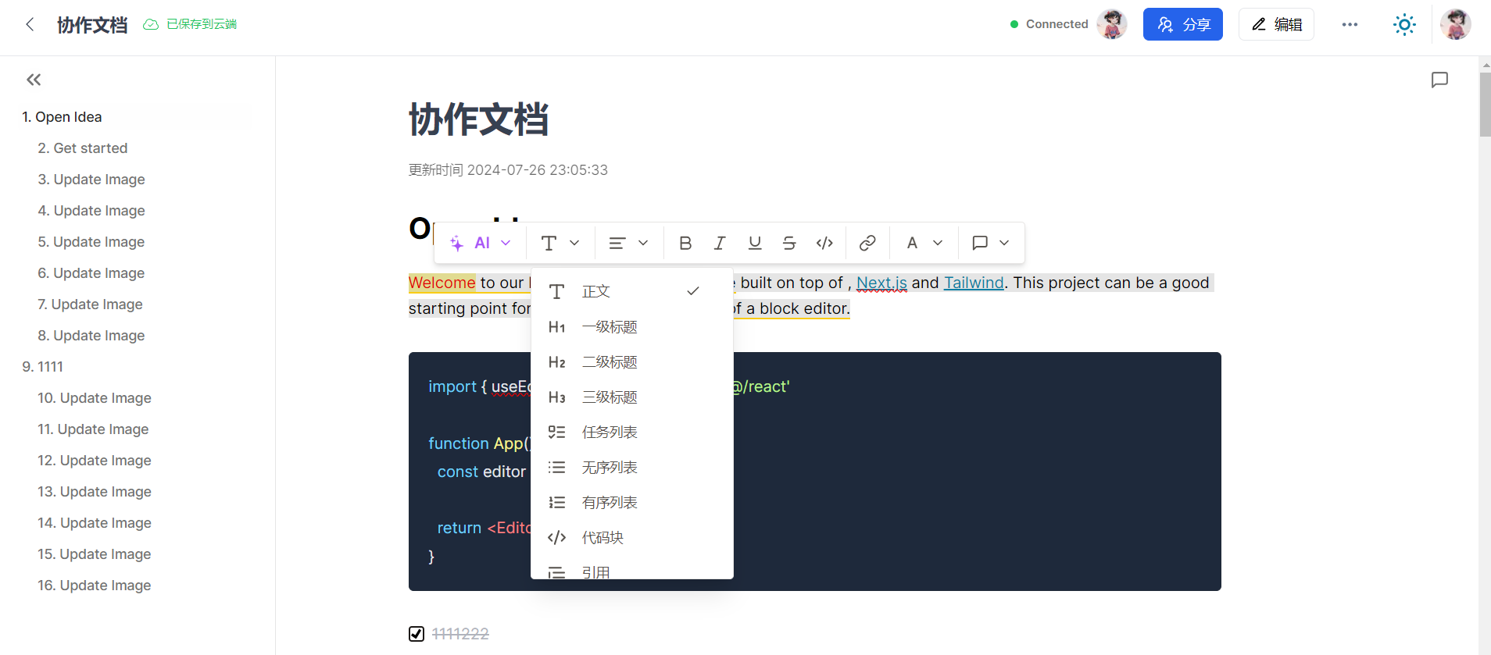This screenshot has width=1491, height=655.
Task: Jump to 12. Update Image in outline
Action: [x=95, y=461]
